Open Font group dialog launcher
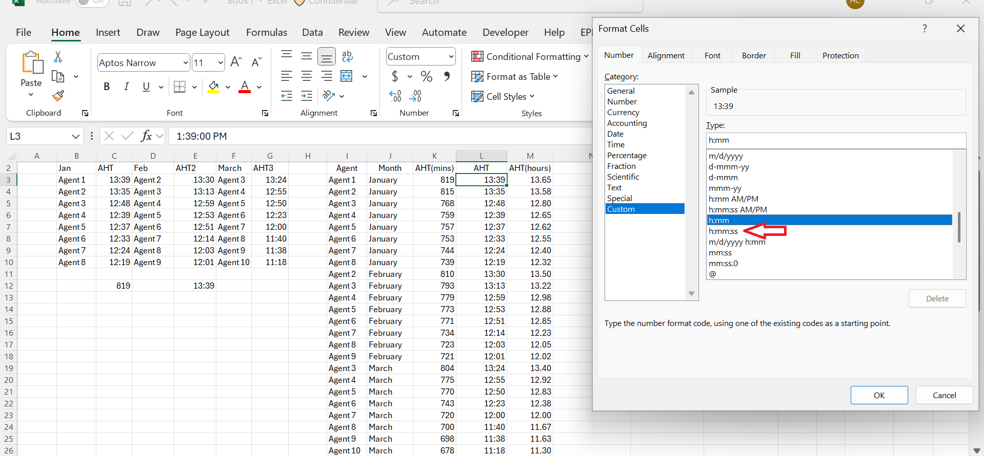Viewport: 984px width, 456px height. tap(265, 113)
